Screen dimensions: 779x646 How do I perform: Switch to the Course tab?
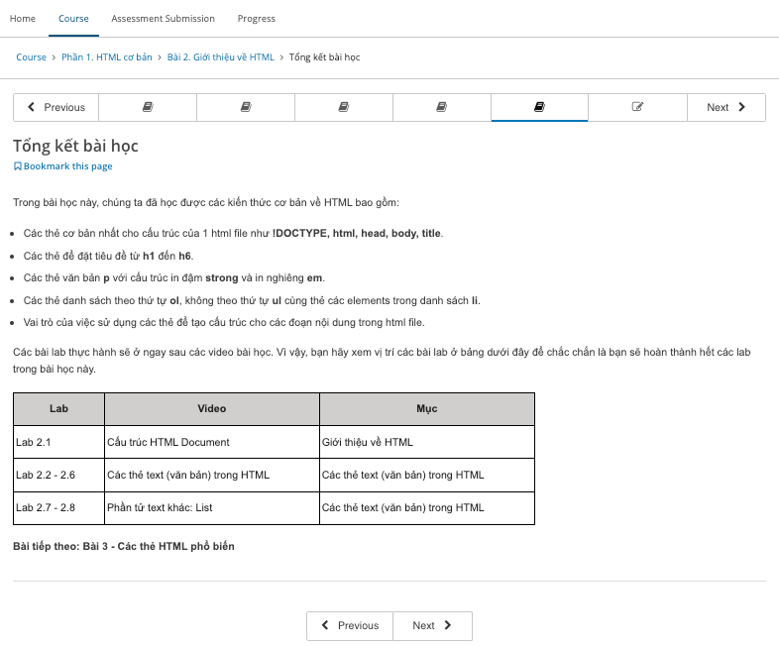coord(73,19)
